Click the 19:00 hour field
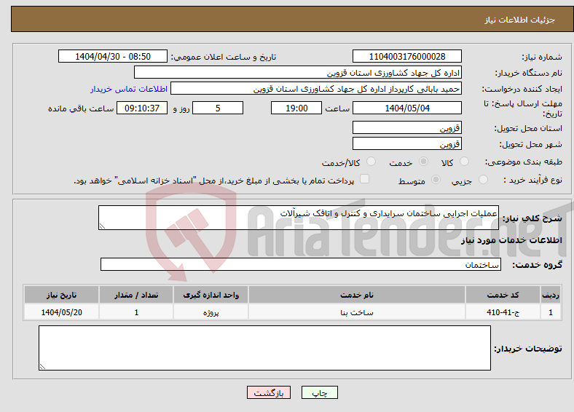Viewport: 574px width, 412px height. (296, 108)
